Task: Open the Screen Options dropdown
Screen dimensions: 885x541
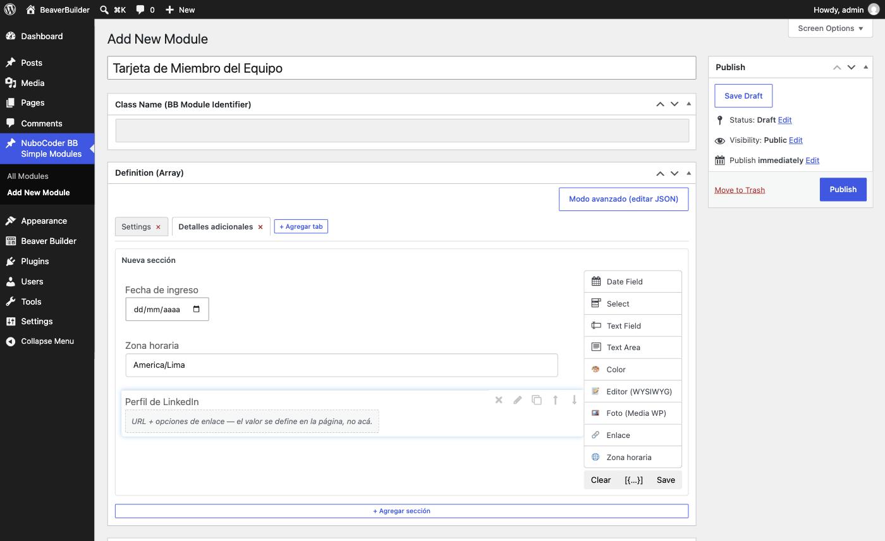Action: [x=831, y=28]
